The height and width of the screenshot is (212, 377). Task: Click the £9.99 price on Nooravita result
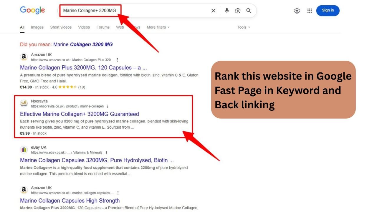tap(25, 133)
